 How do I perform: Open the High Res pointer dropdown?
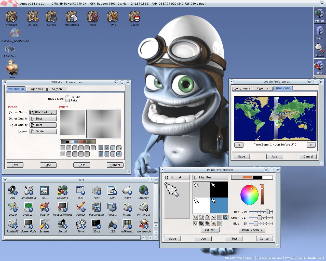(210, 177)
